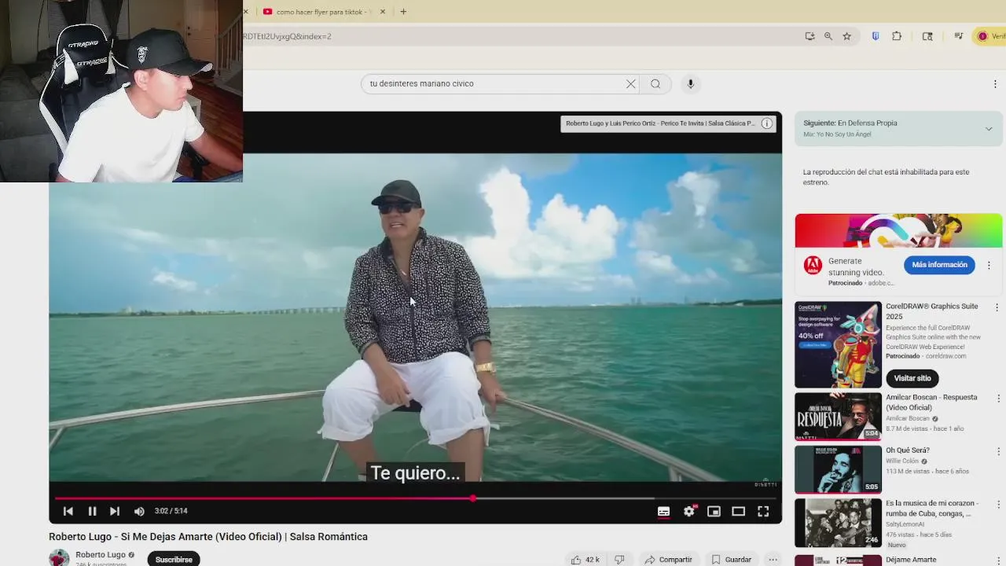Image resolution: width=1006 pixels, height=566 pixels.
Task: Click the Compartir share button
Action: tap(669, 560)
